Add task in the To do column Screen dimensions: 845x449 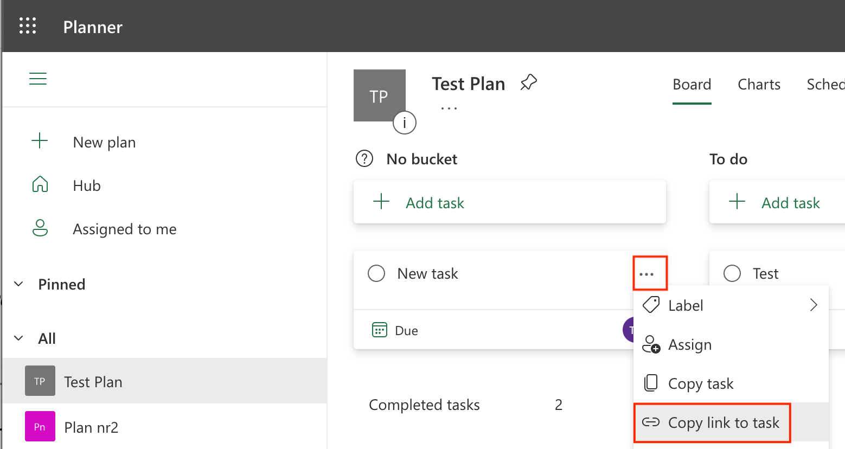(777, 202)
